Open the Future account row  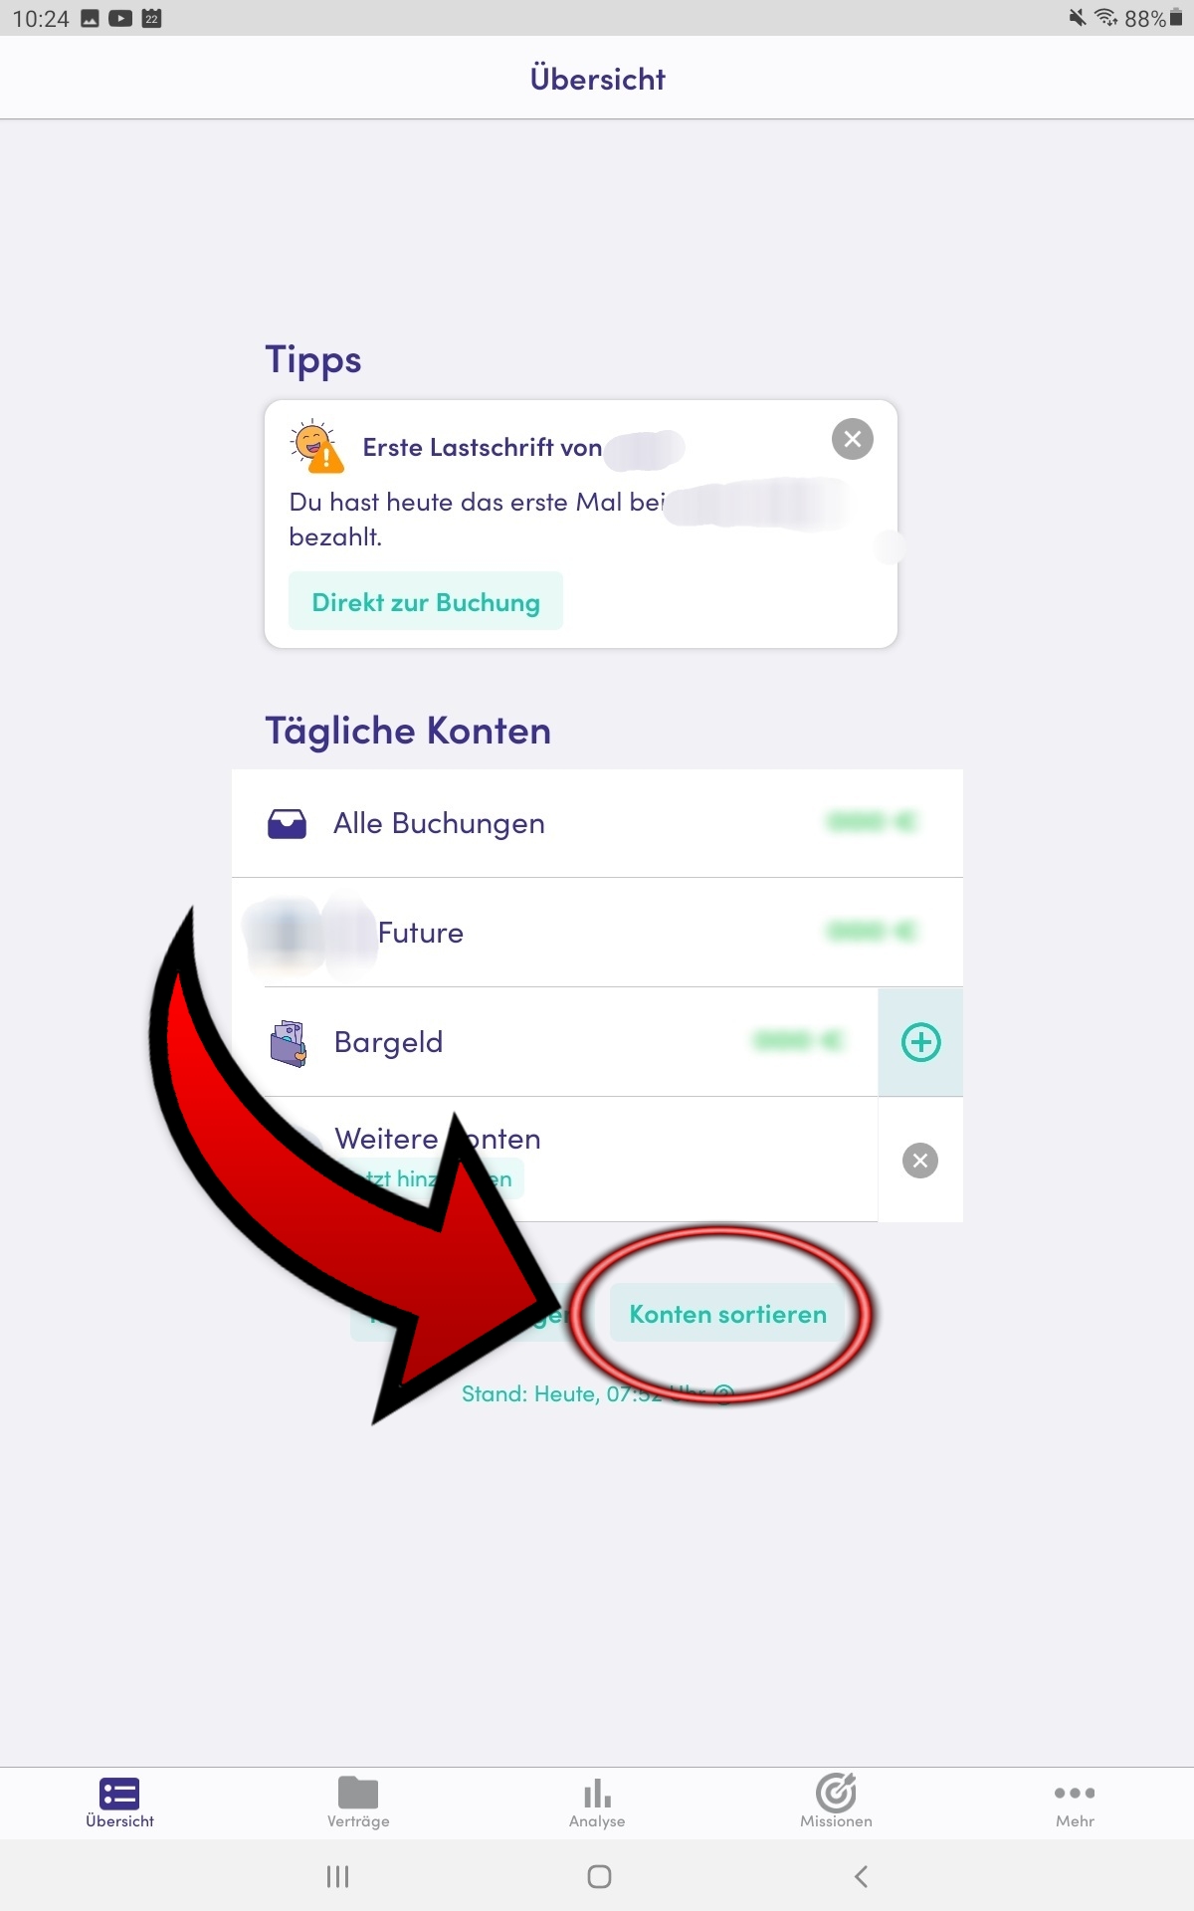(597, 933)
